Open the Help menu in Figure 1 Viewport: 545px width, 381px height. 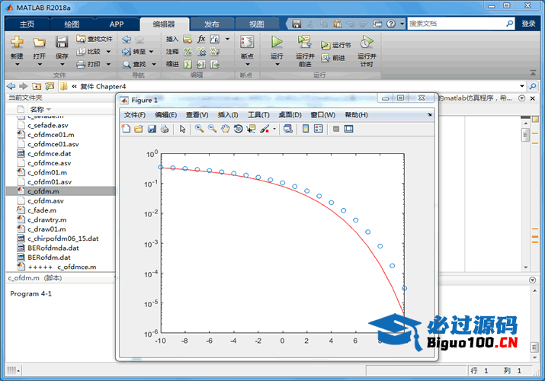coord(356,115)
